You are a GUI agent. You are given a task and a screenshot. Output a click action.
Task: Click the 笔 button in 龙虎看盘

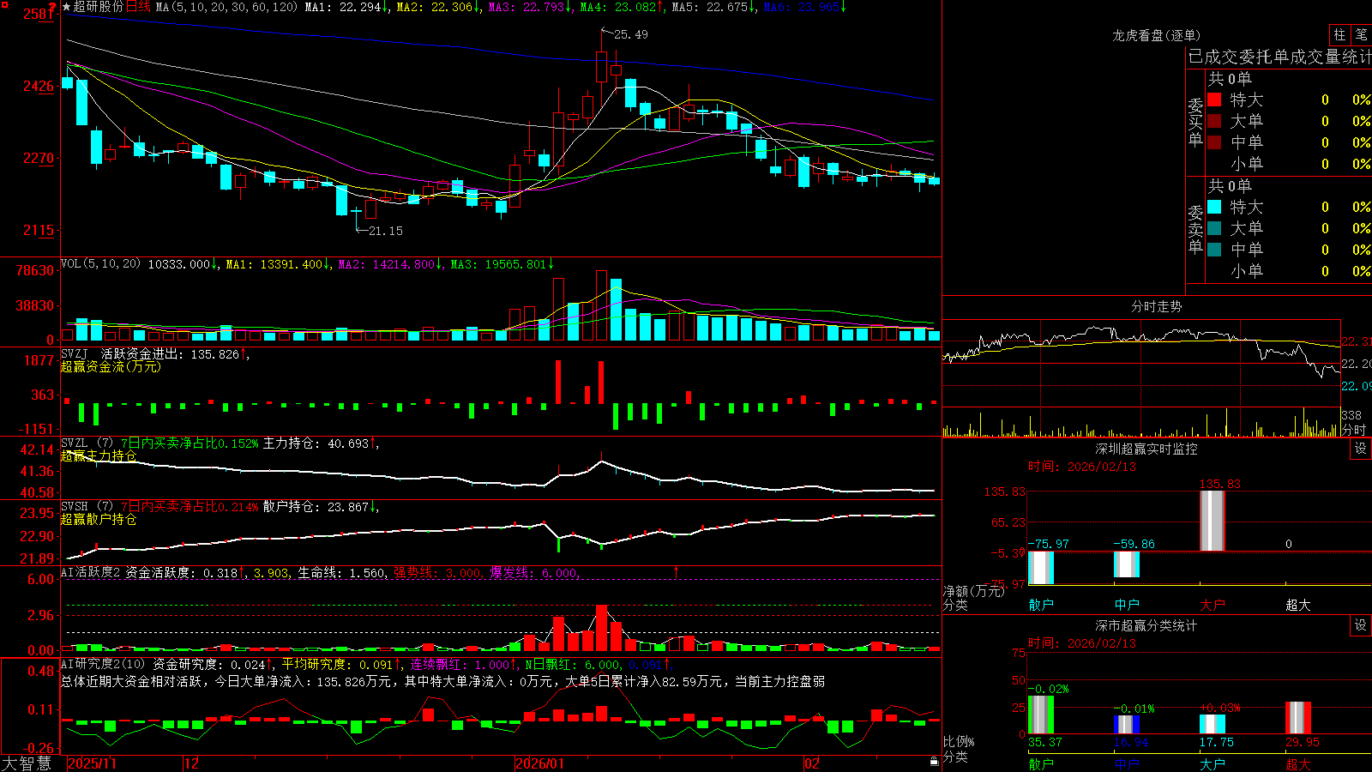(x=1361, y=34)
